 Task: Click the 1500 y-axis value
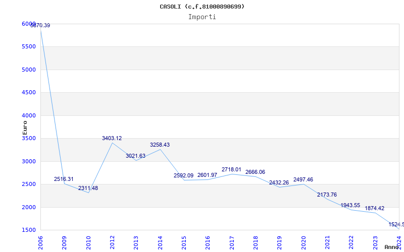point(29,230)
